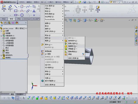Click the selection arrow tool in bottom toolbar
Screen dimensions: 138x104
(x=17, y=98)
